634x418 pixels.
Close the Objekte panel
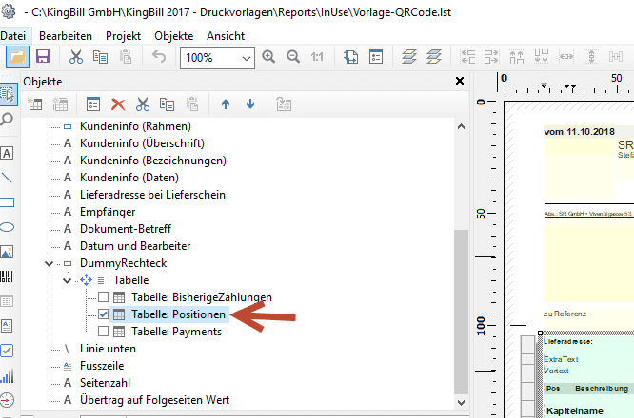tap(460, 81)
